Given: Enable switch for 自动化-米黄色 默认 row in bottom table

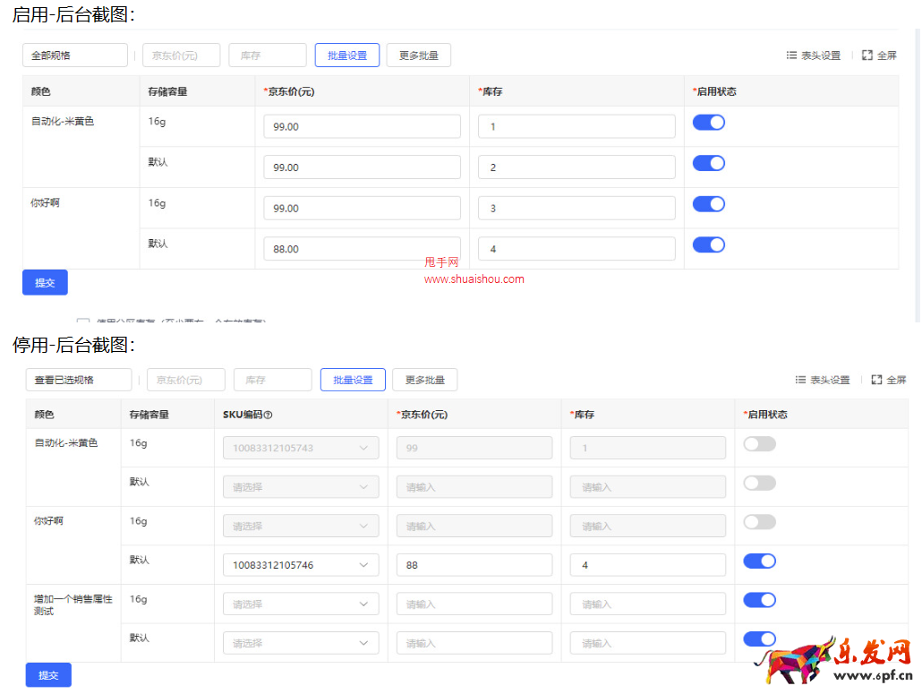Looking at the screenshot, I should (x=760, y=483).
